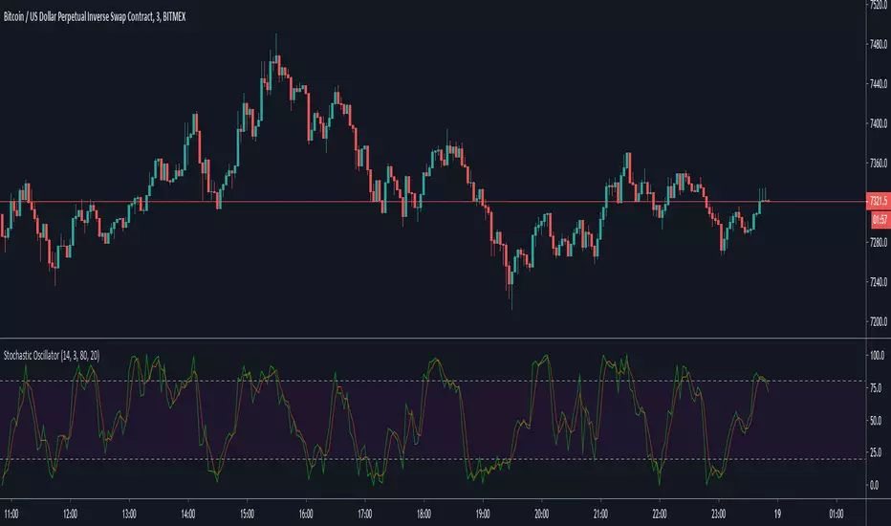Screen dimensions: 891x526
Task: Click the 100.0 oscillator scale label
Action: (878, 356)
